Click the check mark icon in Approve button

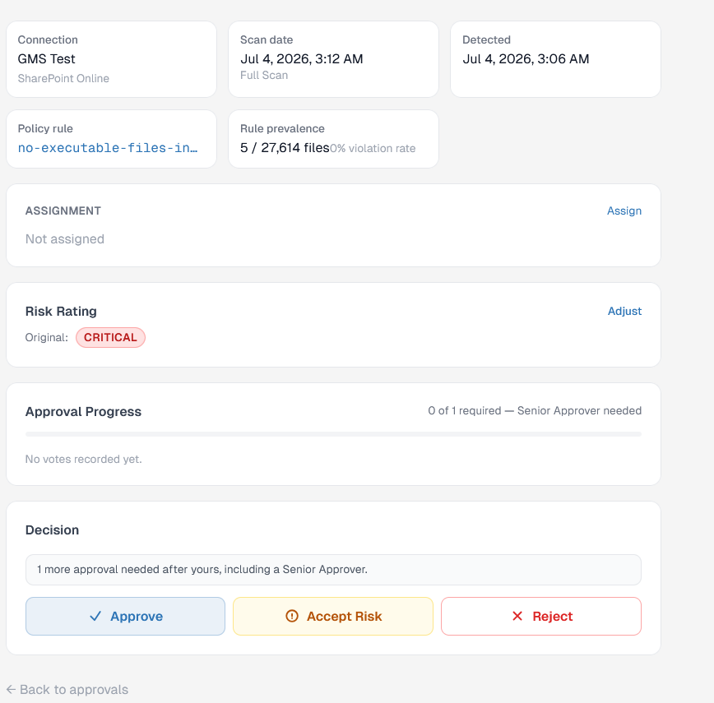click(95, 616)
